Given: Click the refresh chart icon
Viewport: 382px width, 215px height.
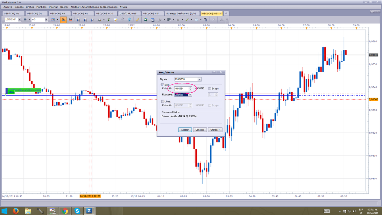Looking at the screenshot, I should [x=123, y=19].
